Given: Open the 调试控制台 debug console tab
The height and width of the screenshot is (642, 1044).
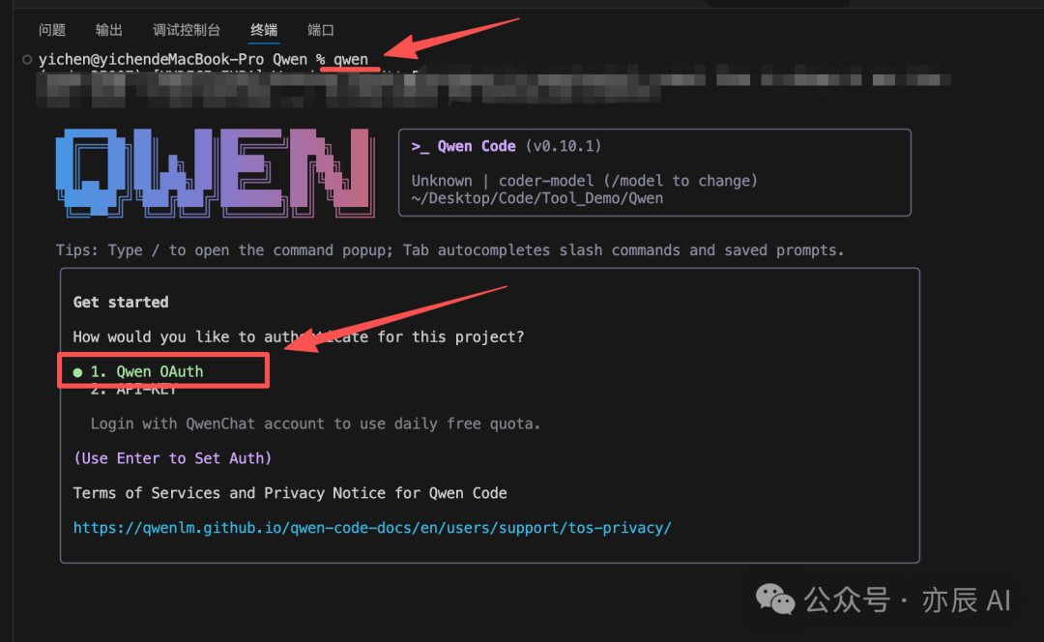Looking at the screenshot, I should tap(187, 30).
